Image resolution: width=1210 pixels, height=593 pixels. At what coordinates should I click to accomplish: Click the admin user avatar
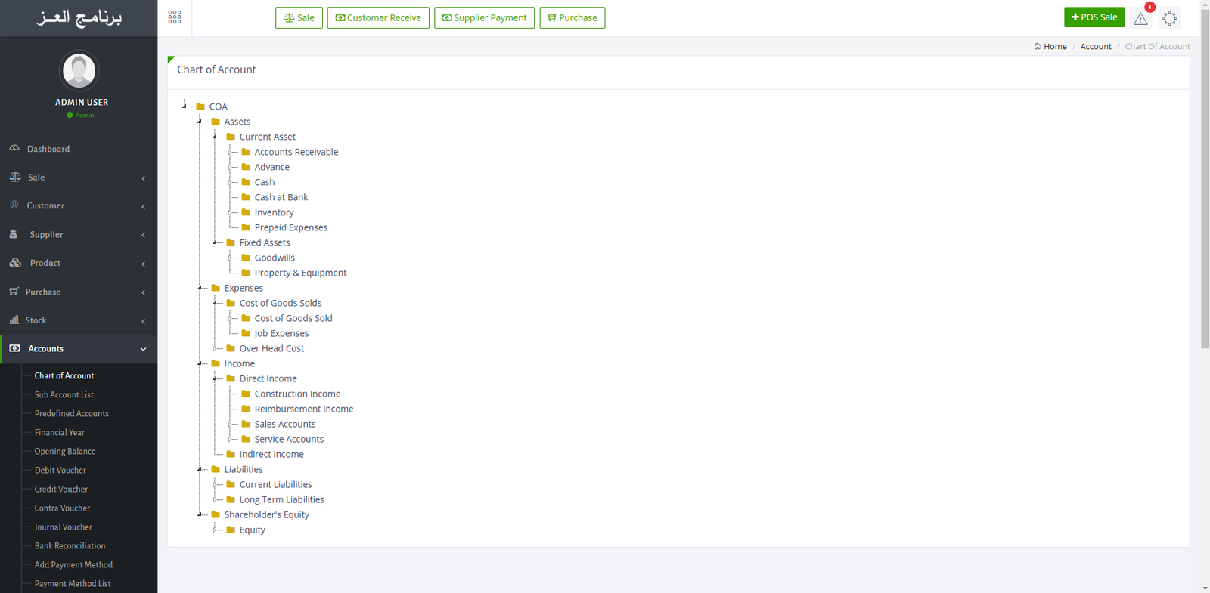[x=79, y=70]
